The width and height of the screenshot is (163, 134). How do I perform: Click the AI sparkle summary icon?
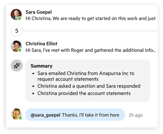[17, 65]
